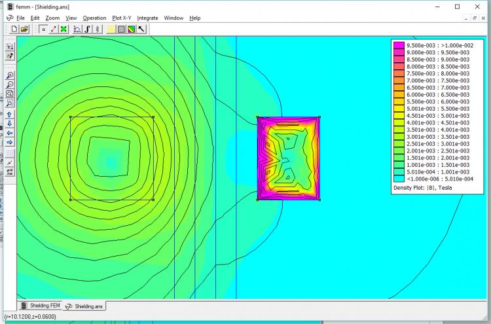Click the Open file folder icon
The image size is (491, 324).
tap(24, 29)
